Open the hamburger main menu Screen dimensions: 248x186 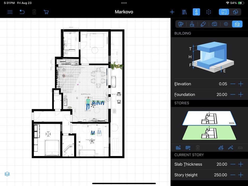[x=10, y=12]
